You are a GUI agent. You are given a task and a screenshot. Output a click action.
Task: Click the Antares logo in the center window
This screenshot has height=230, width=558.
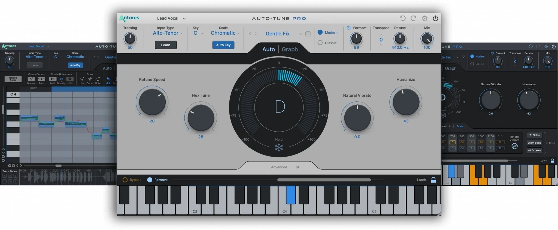click(129, 18)
